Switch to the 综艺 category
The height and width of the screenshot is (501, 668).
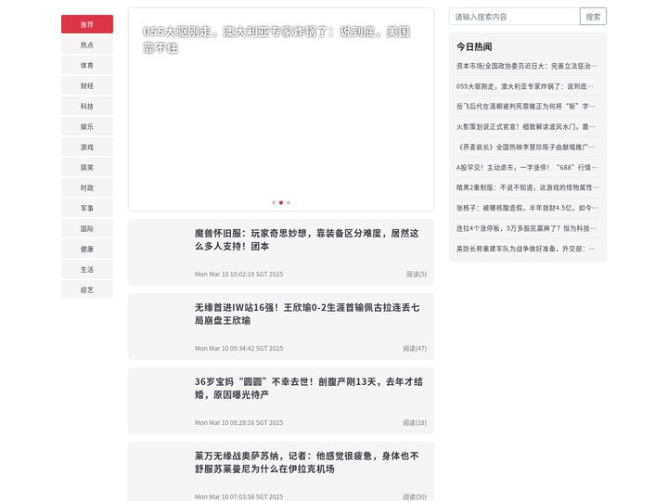[x=87, y=290]
